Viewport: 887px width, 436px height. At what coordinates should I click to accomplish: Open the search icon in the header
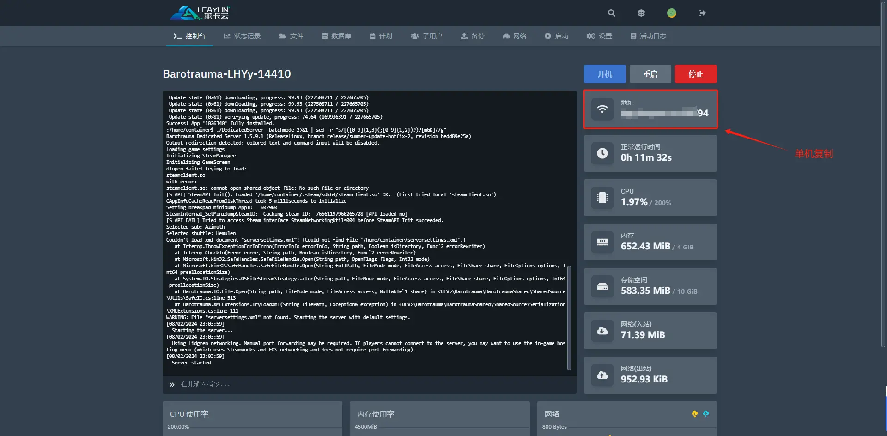pos(611,13)
